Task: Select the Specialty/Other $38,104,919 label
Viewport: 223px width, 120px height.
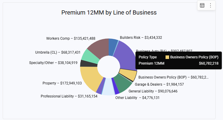Action: [53, 63]
